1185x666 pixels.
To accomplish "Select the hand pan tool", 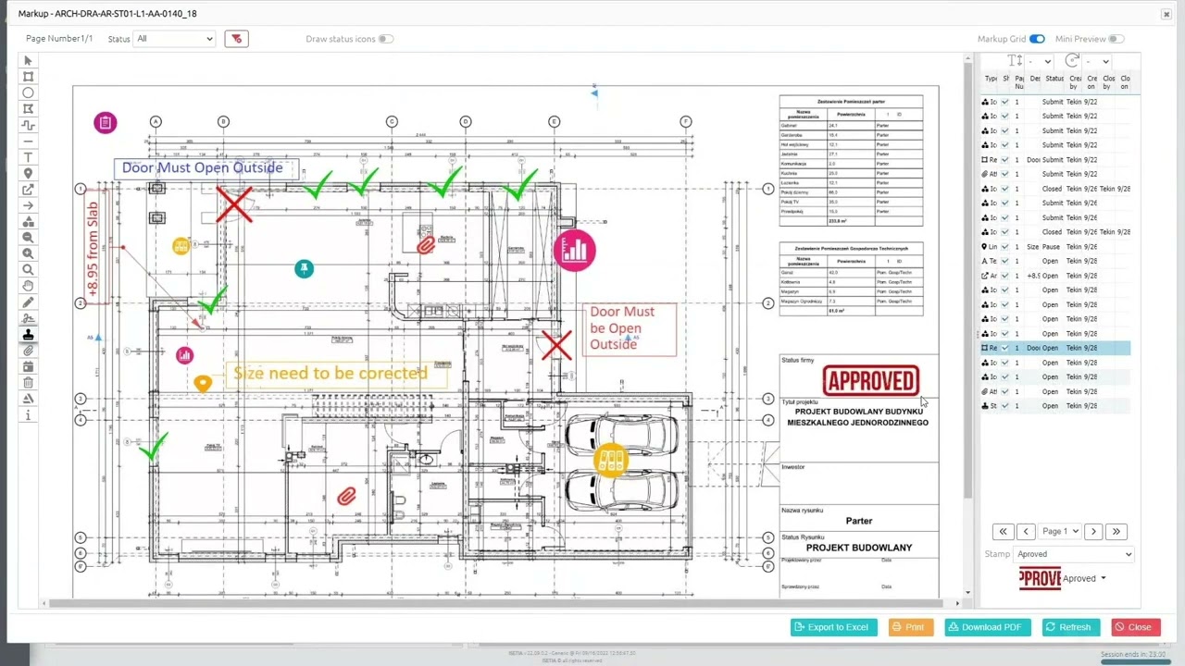I will pos(28,286).
